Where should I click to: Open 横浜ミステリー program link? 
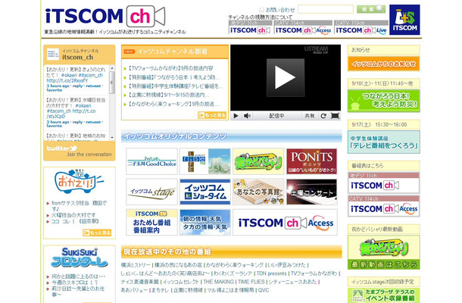pyautogui.click(x=136, y=265)
